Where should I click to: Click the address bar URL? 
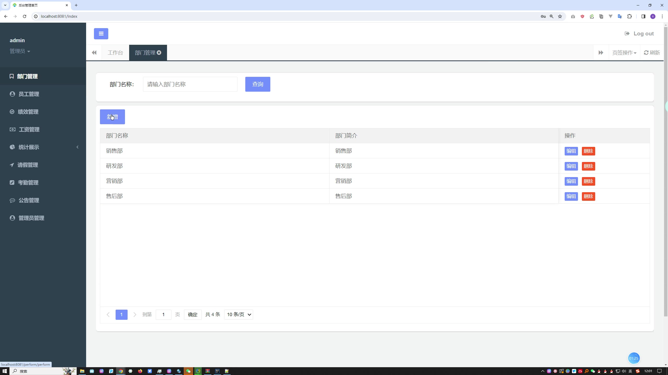click(x=59, y=16)
